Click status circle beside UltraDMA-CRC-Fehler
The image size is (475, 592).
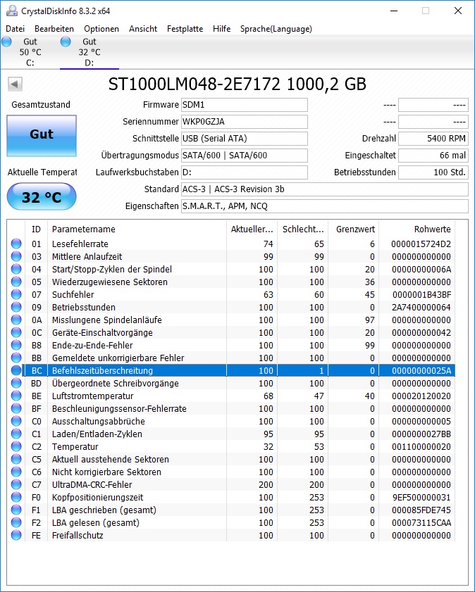coord(16,484)
